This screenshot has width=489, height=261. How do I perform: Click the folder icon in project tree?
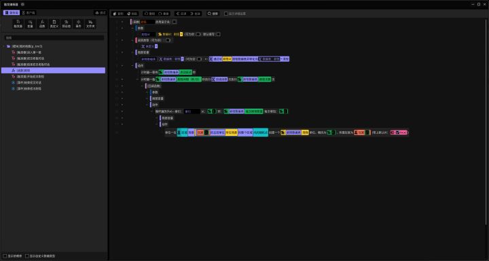pyautogui.click(x=8, y=46)
